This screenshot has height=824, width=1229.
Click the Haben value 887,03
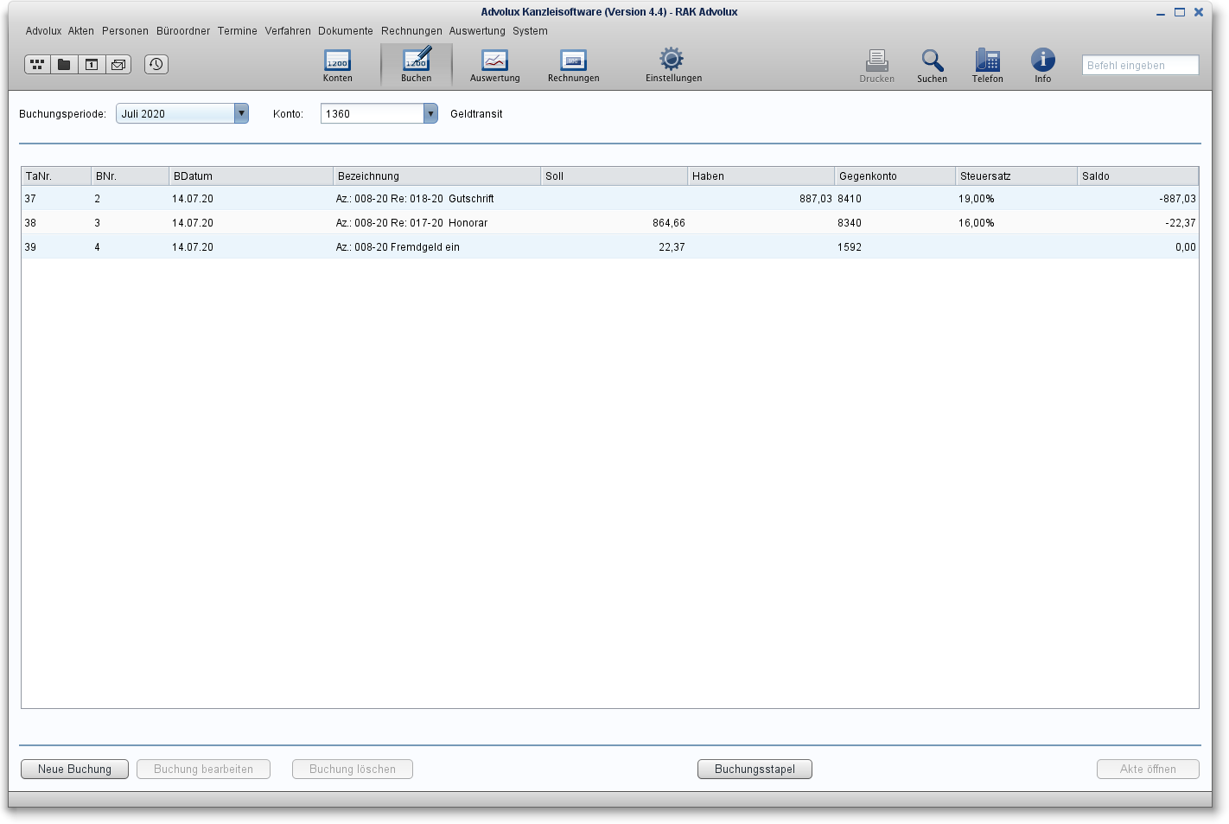815,198
